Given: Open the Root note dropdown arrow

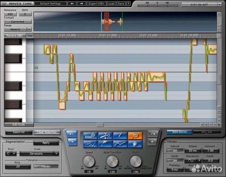Looking at the screenshot, I should (14, 154).
